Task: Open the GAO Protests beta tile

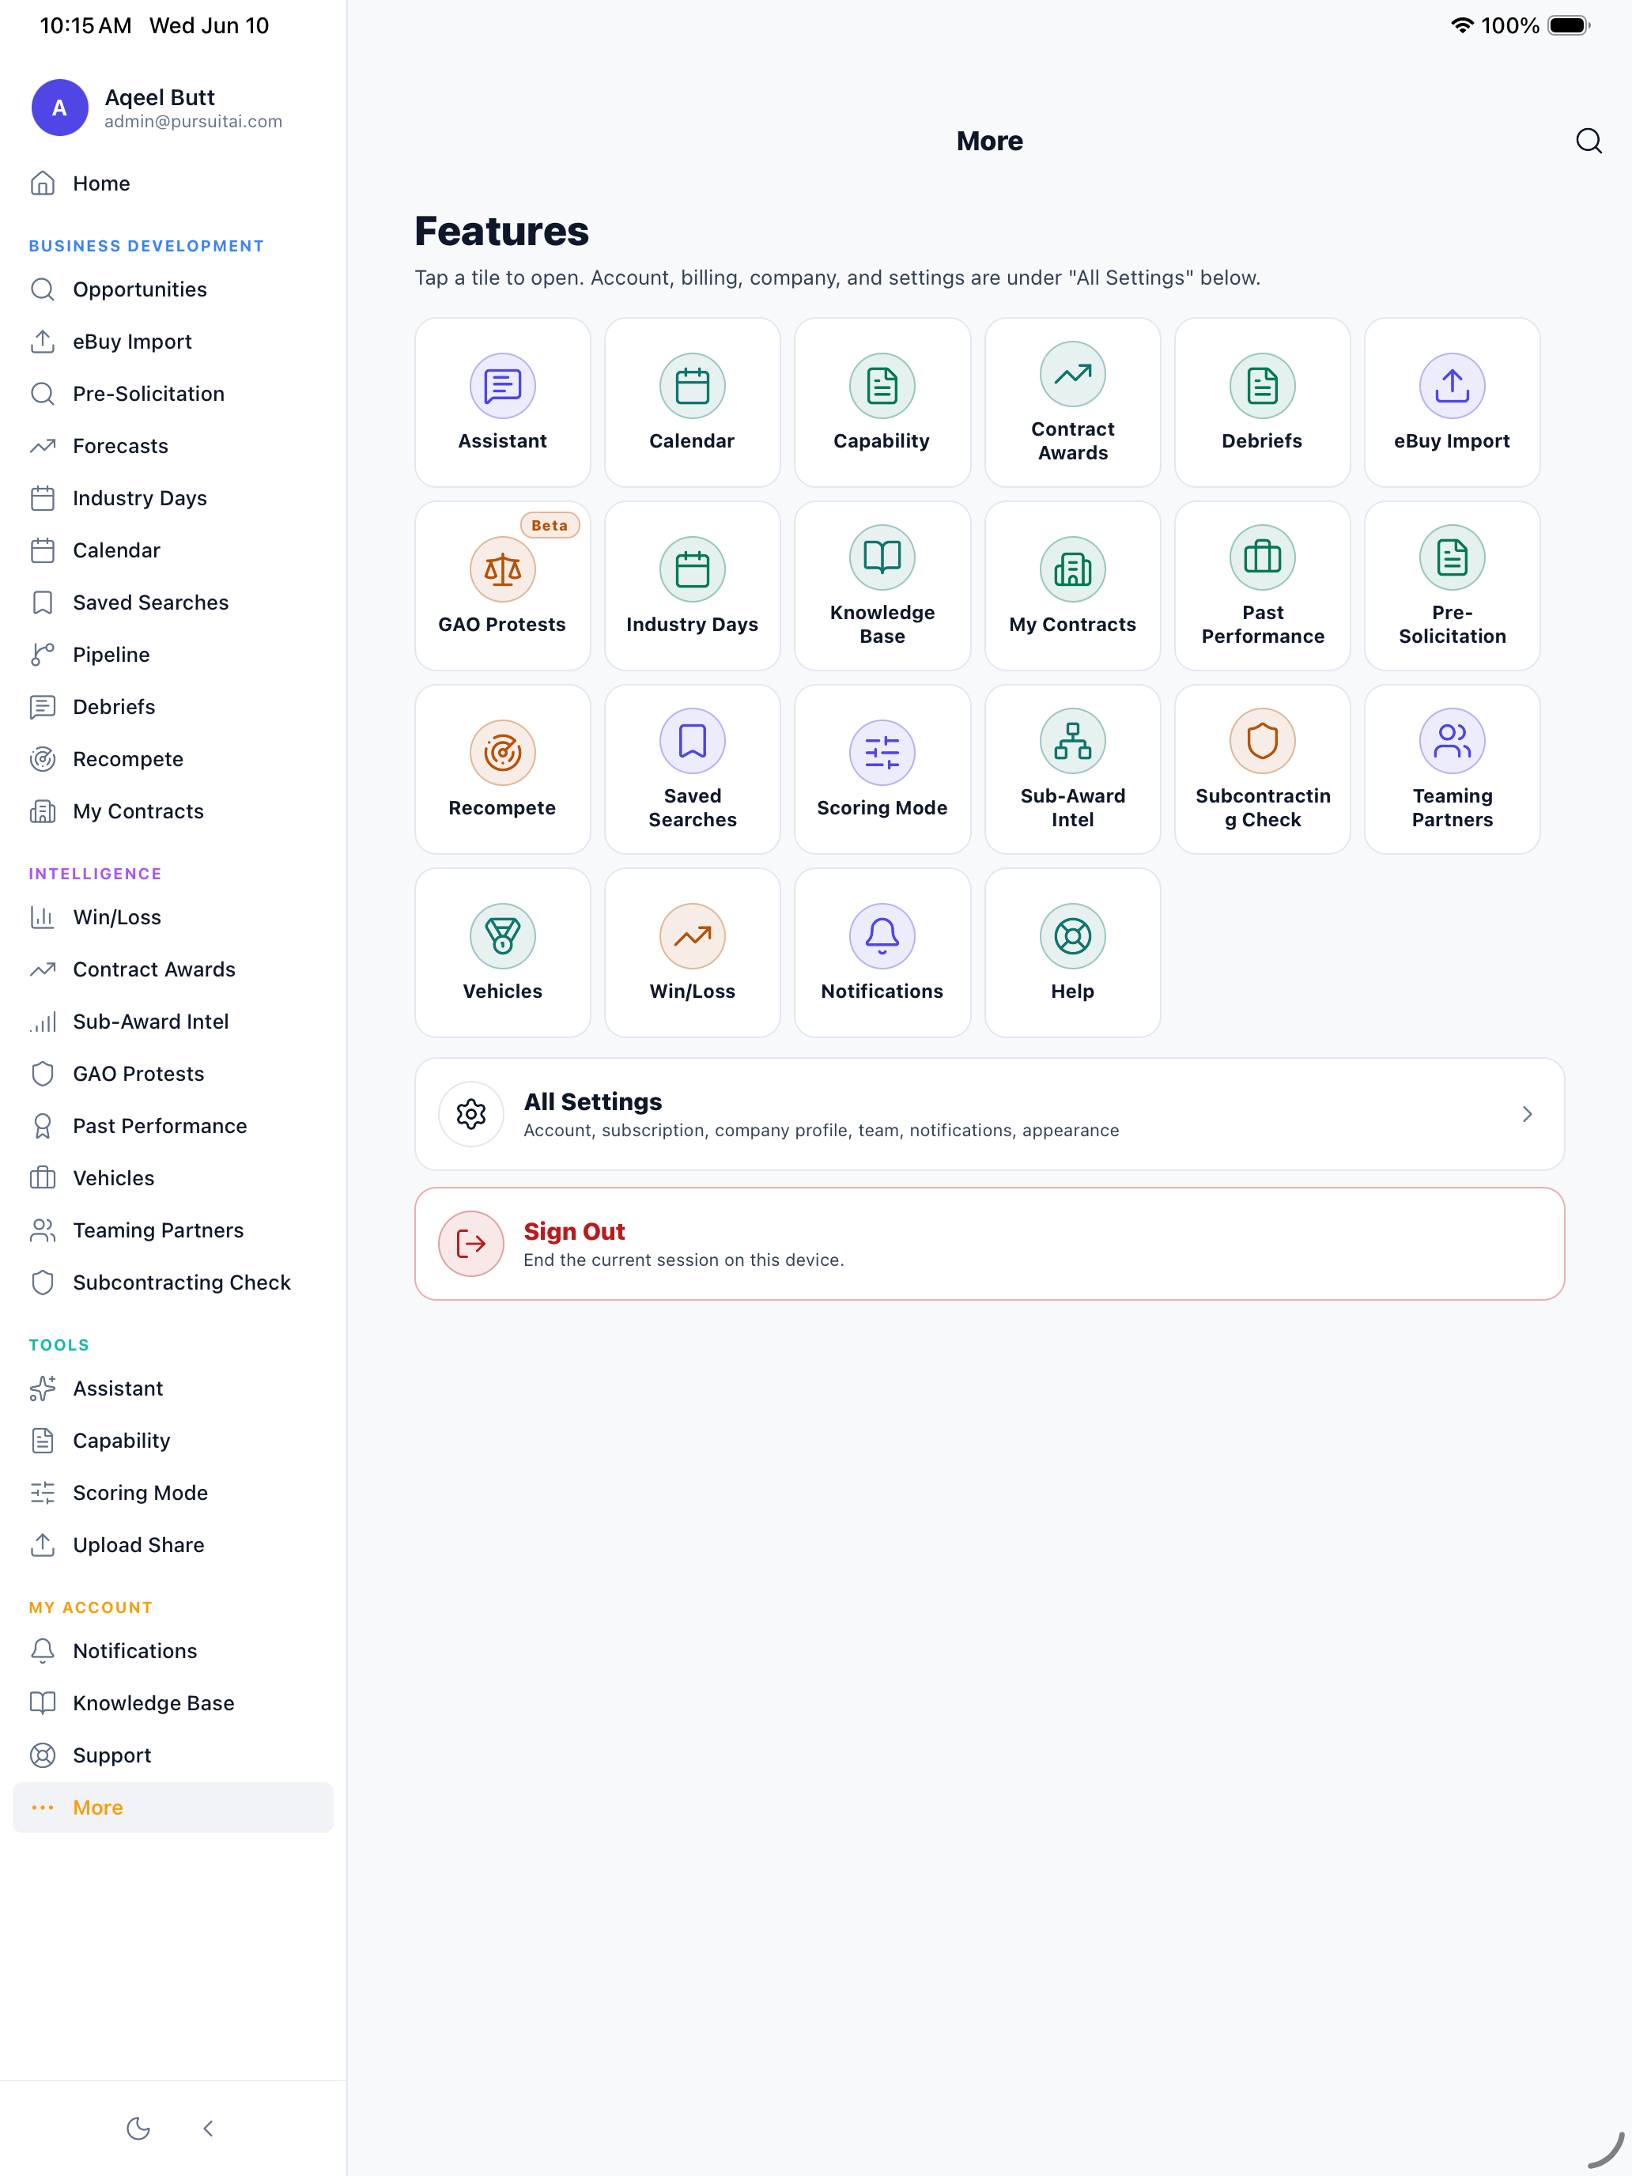Action: click(x=502, y=586)
